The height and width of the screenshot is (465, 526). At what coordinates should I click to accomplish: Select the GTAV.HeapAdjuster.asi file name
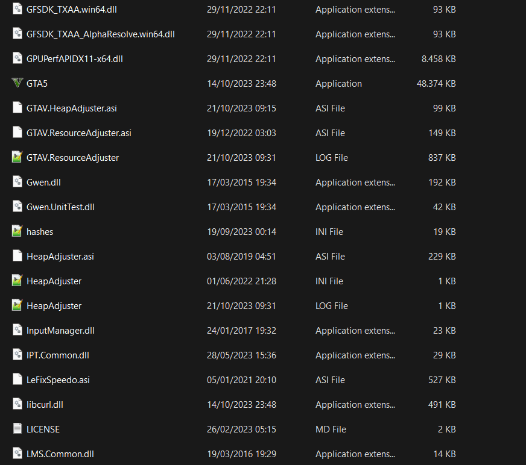coord(72,108)
